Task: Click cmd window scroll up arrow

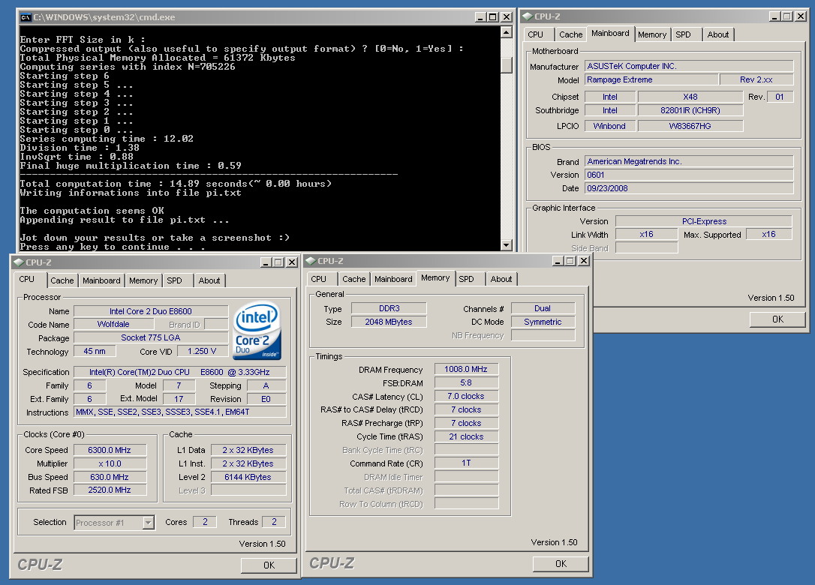Action: 507,32
